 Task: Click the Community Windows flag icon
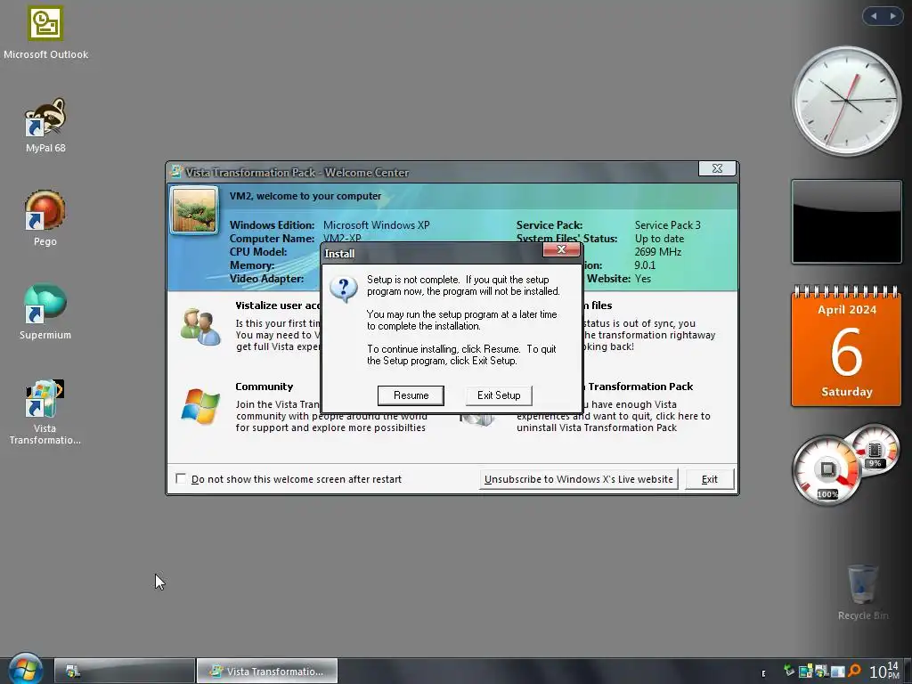pos(200,406)
